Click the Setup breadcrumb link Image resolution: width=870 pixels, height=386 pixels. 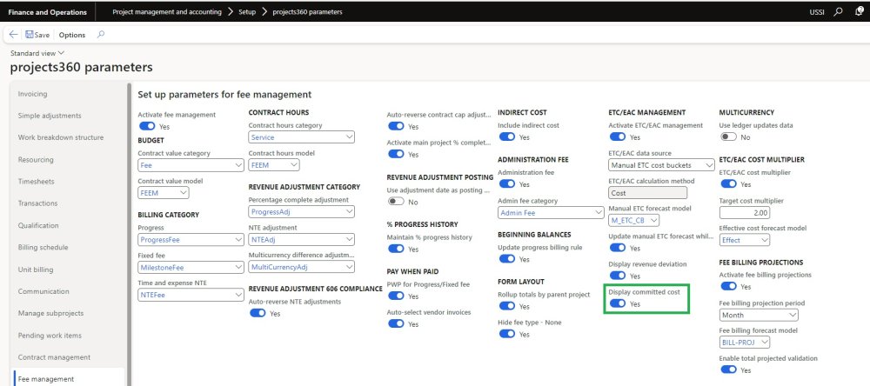(247, 12)
